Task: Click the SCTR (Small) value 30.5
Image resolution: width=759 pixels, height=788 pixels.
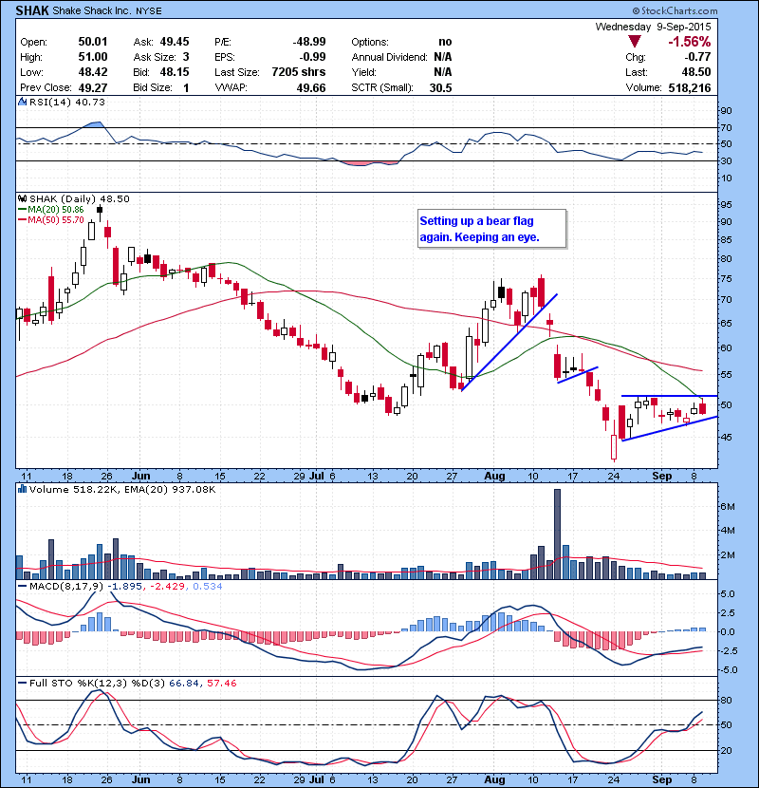Action: (439, 88)
